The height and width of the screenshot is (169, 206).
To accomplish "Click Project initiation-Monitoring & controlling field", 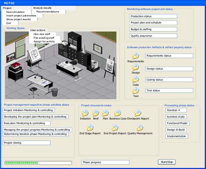I will point(29,110).
